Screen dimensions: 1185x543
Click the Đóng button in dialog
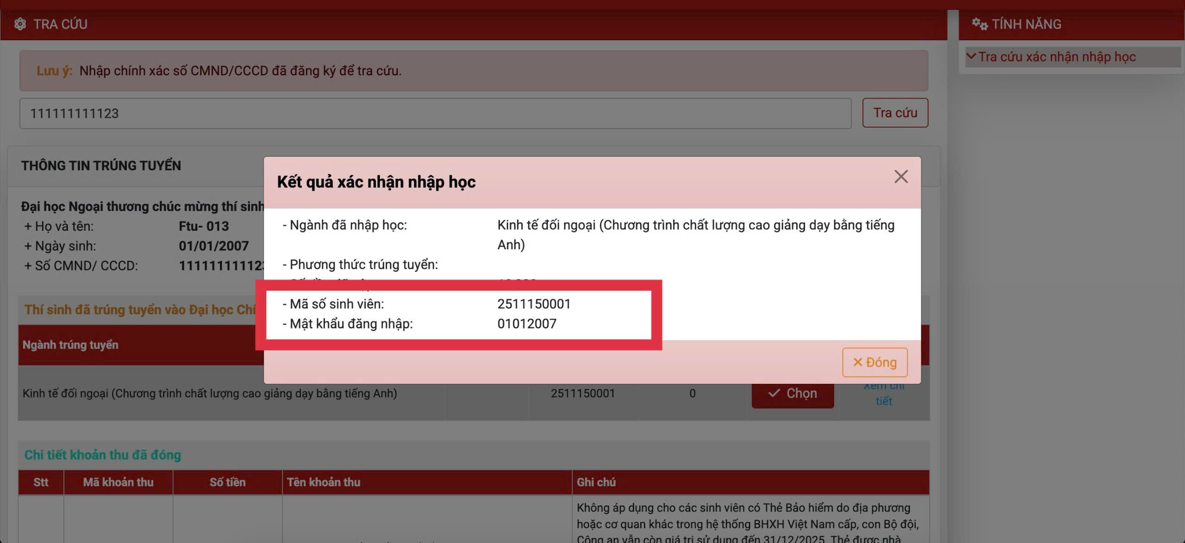874,362
